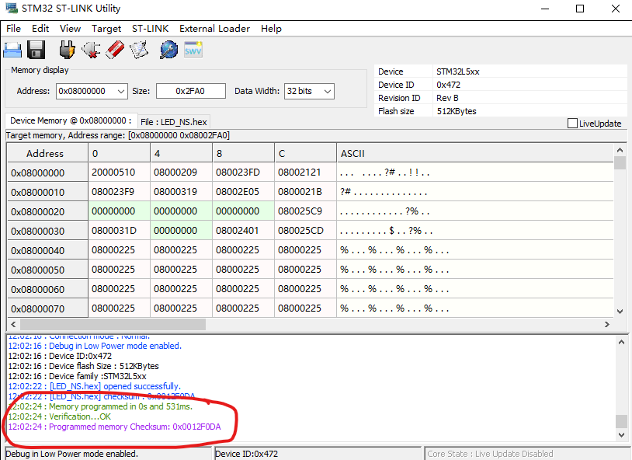Viewport: 632px width, 460px height.
Task: Select memory cell 08002401
Action: pos(243,231)
